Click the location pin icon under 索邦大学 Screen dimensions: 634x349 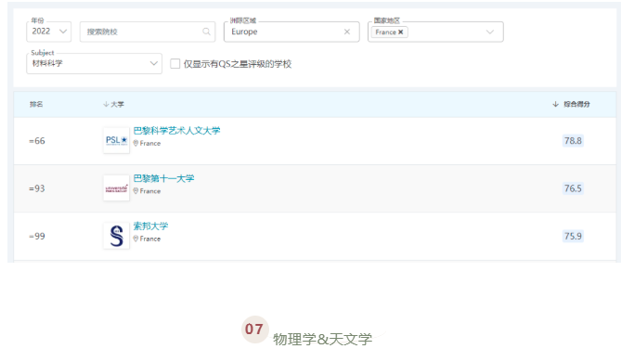click(136, 239)
